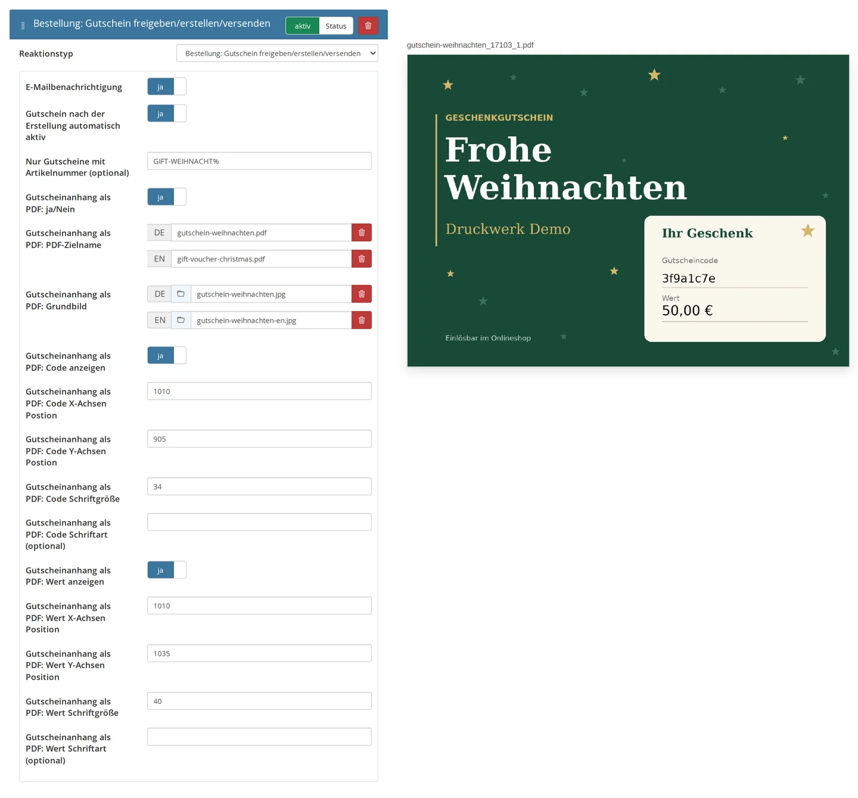Click the Frohe Weihnachten voucher preview image

628,211
